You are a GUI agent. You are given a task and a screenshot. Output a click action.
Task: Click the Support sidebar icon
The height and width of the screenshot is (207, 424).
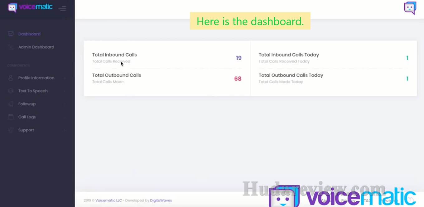coord(11,130)
